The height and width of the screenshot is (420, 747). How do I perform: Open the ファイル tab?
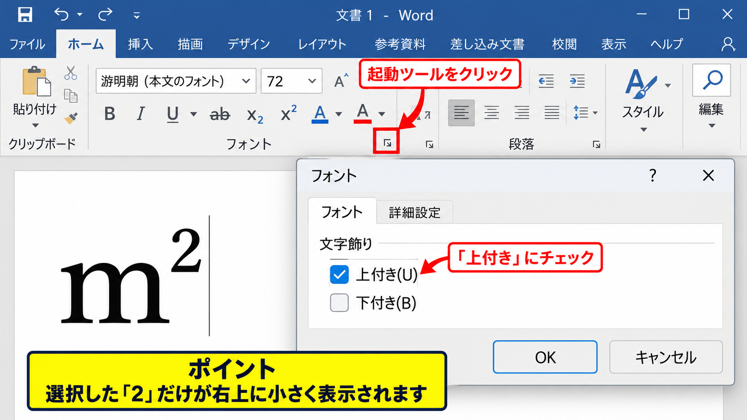(27, 44)
